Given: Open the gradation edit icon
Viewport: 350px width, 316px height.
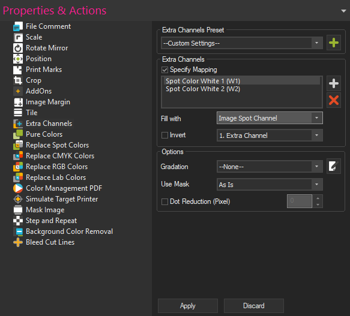Looking at the screenshot, I should tap(333, 166).
